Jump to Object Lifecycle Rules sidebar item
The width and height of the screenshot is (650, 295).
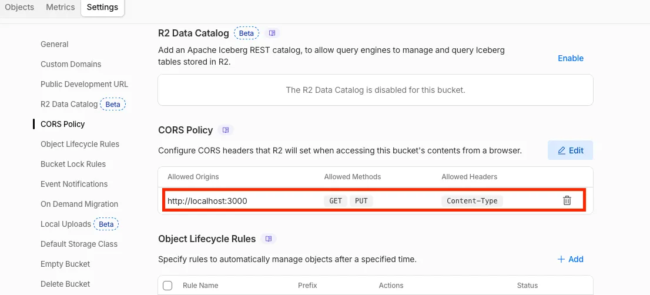[x=80, y=144]
